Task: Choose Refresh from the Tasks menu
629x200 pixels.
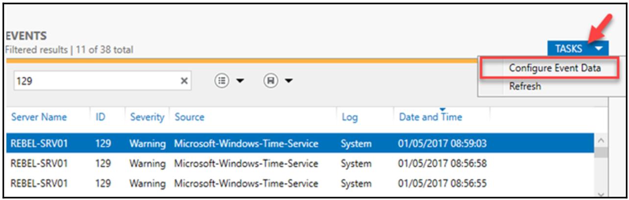Action: [525, 86]
